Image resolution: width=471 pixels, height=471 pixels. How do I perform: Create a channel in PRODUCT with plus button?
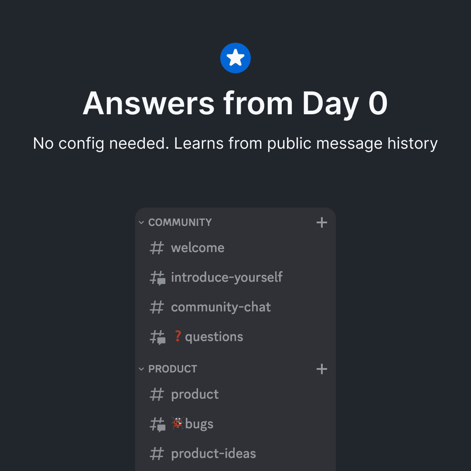pos(321,369)
